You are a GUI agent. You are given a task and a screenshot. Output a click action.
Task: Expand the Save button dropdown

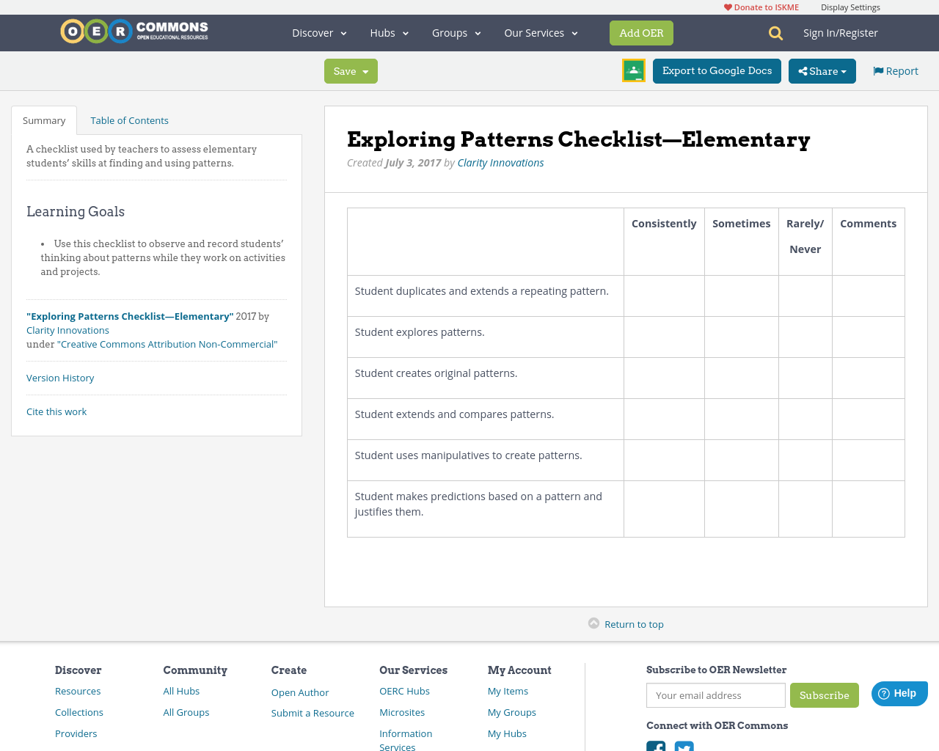tap(365, 70)
